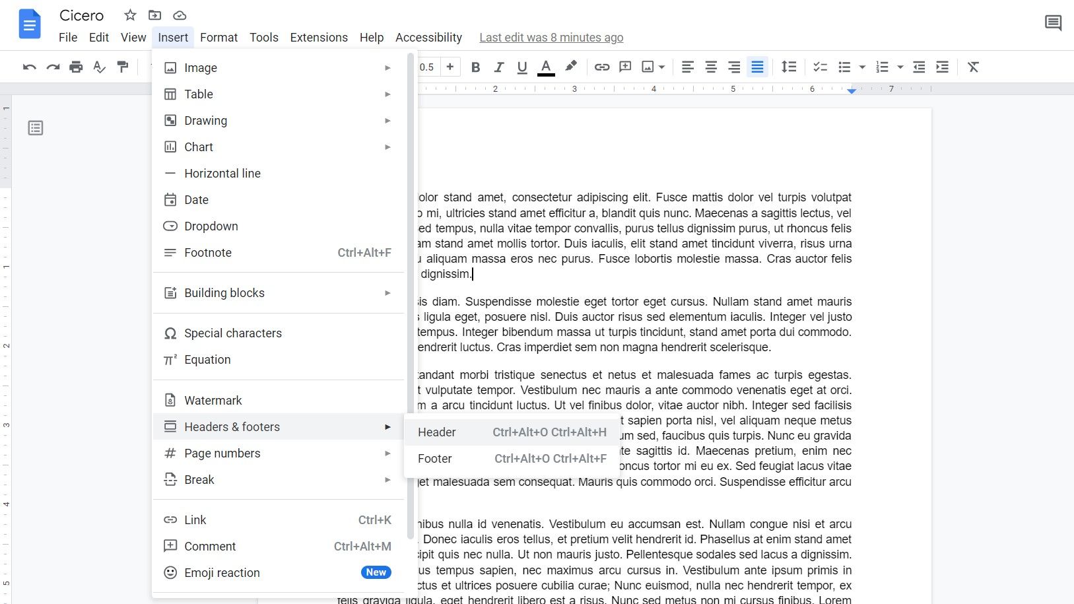Open the text color picker

(545, 67)
